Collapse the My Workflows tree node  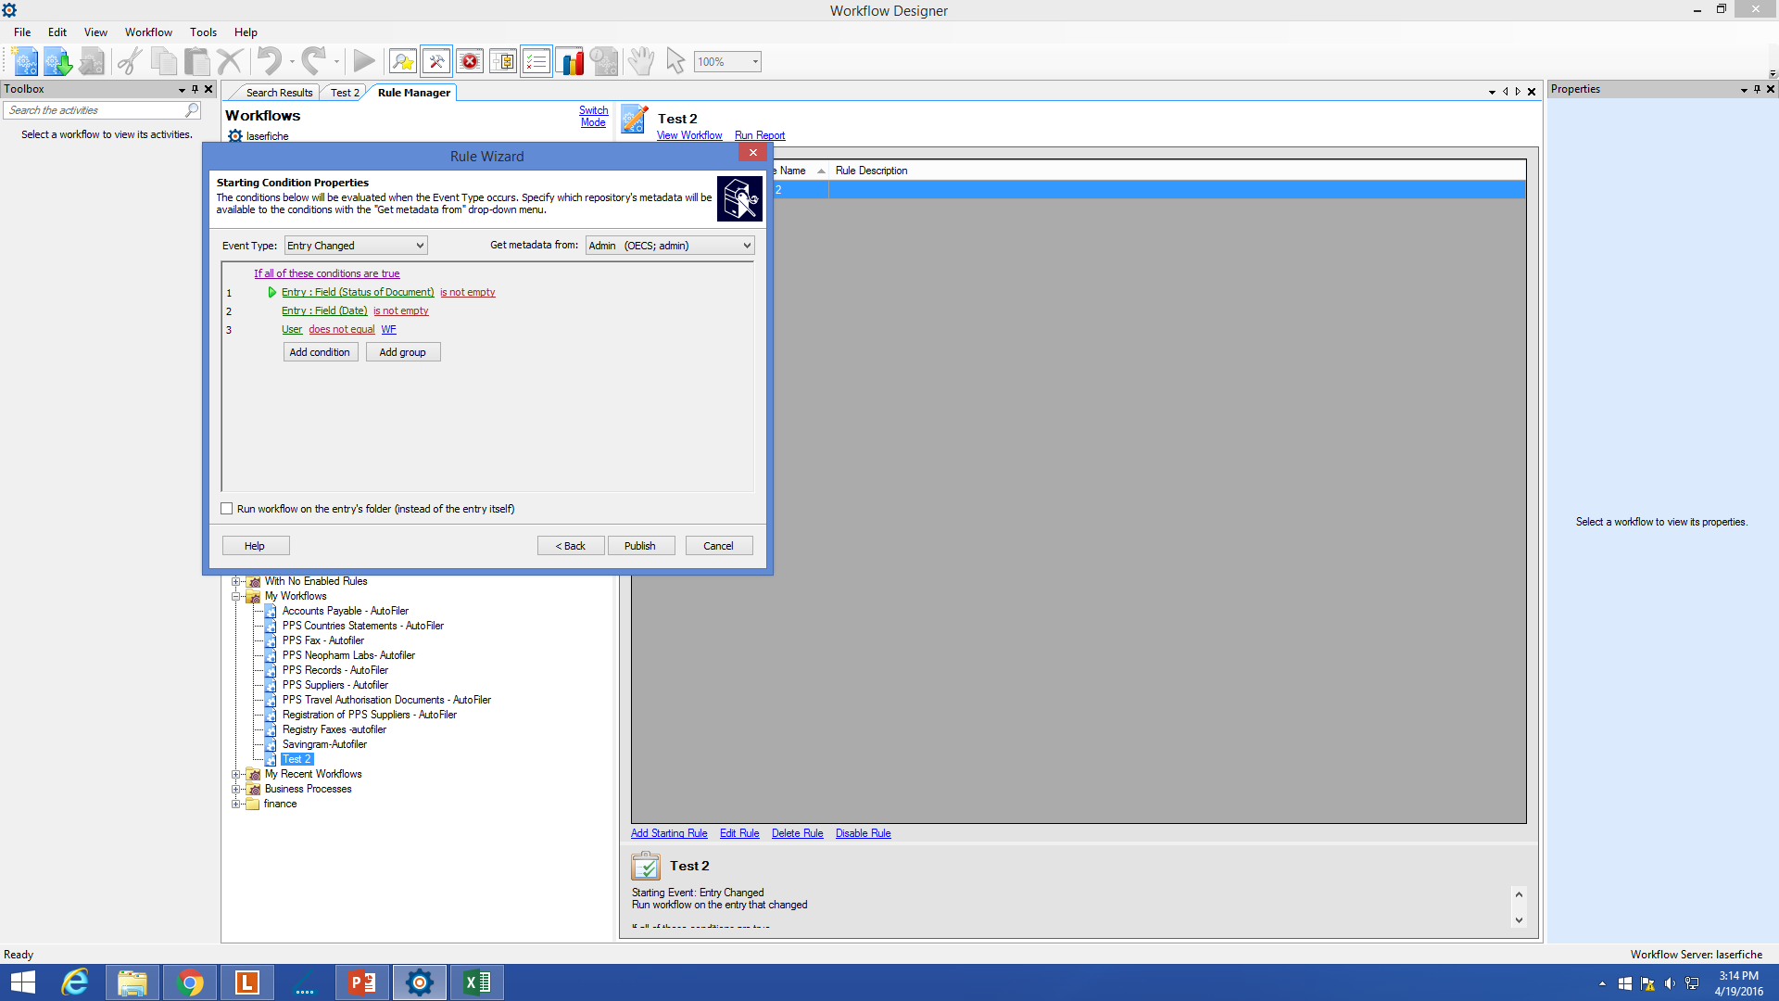coord(236,596)
